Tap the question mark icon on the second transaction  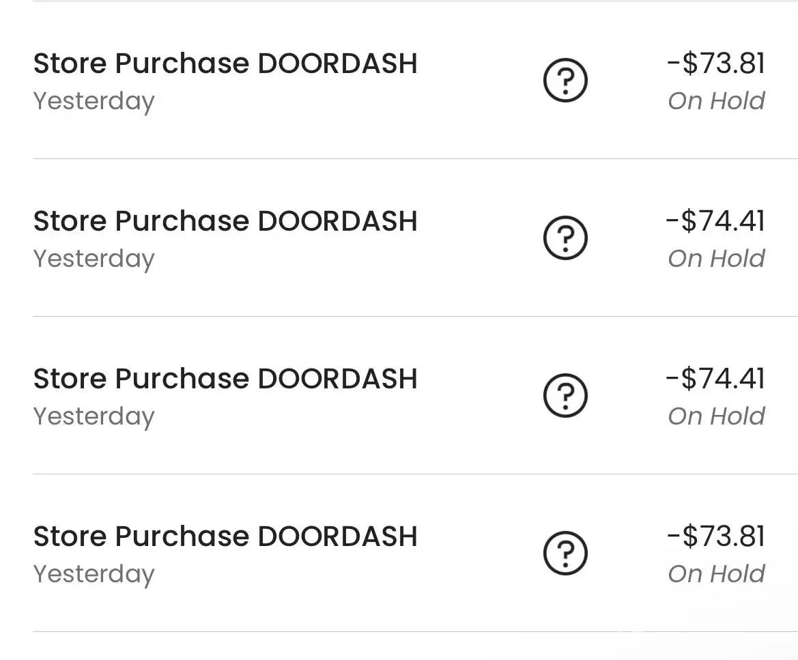click(565, 238)
